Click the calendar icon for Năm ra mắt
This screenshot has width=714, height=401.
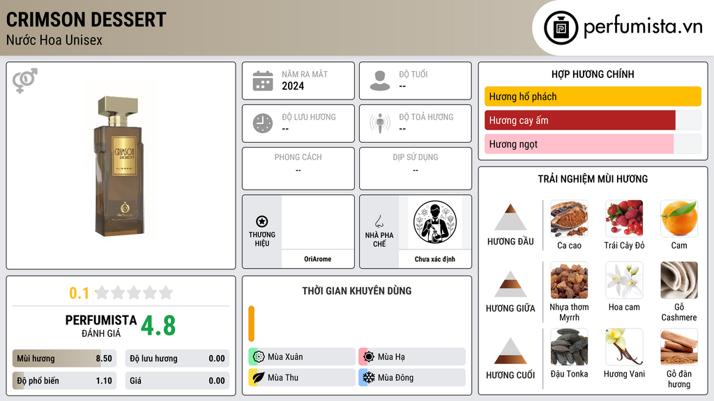click(x=263, y=81)
